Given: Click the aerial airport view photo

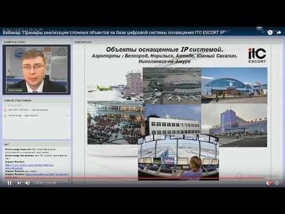Looking at the screenshot, I should [x=172, y=86].
